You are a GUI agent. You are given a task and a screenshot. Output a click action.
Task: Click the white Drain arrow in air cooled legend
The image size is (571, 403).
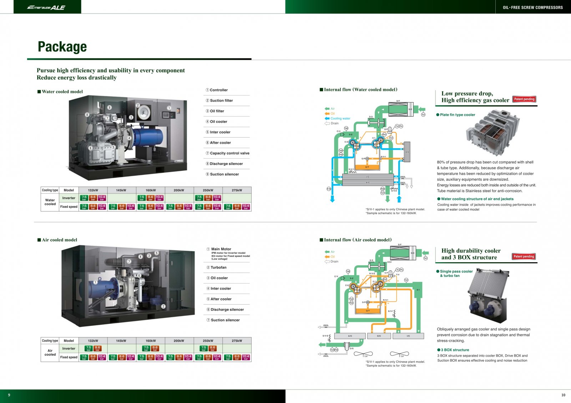tap(327, 262)
